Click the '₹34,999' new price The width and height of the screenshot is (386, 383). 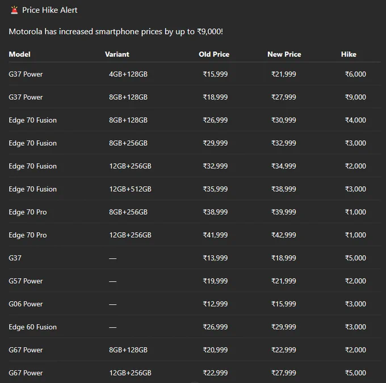point(284,166)
